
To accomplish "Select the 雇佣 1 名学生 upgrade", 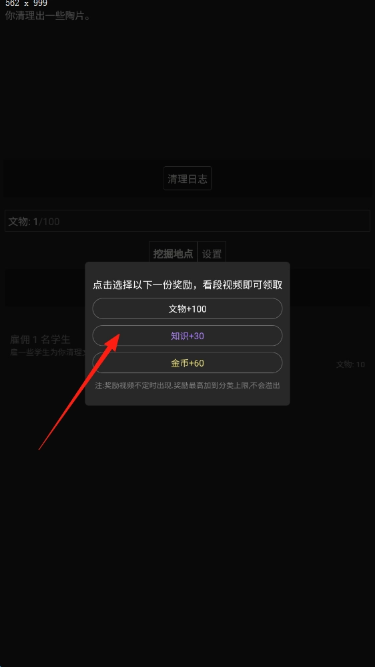I will (41, 339).
